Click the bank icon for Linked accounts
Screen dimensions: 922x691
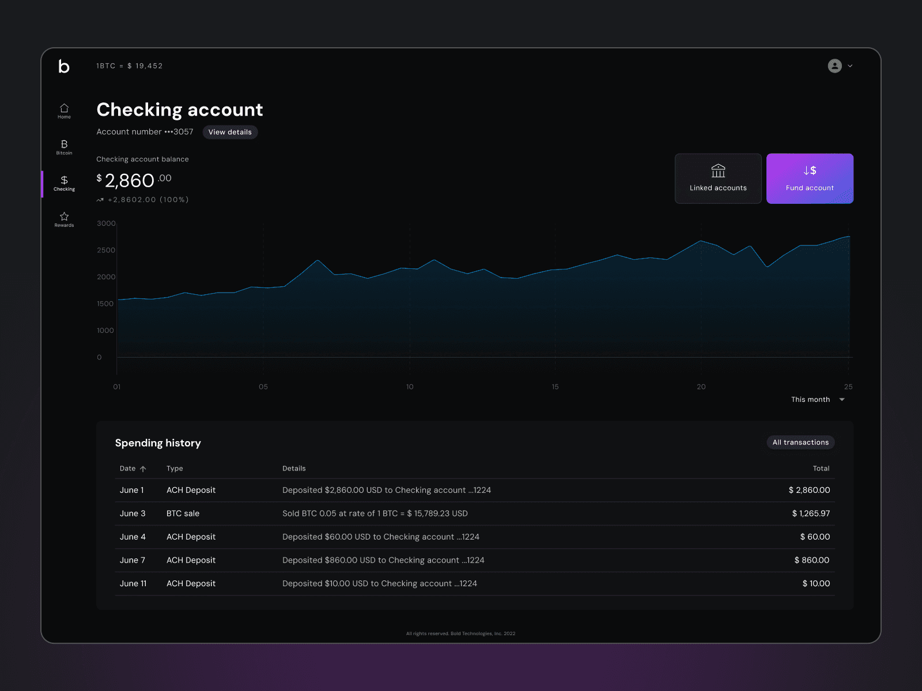tap(718, 170)
